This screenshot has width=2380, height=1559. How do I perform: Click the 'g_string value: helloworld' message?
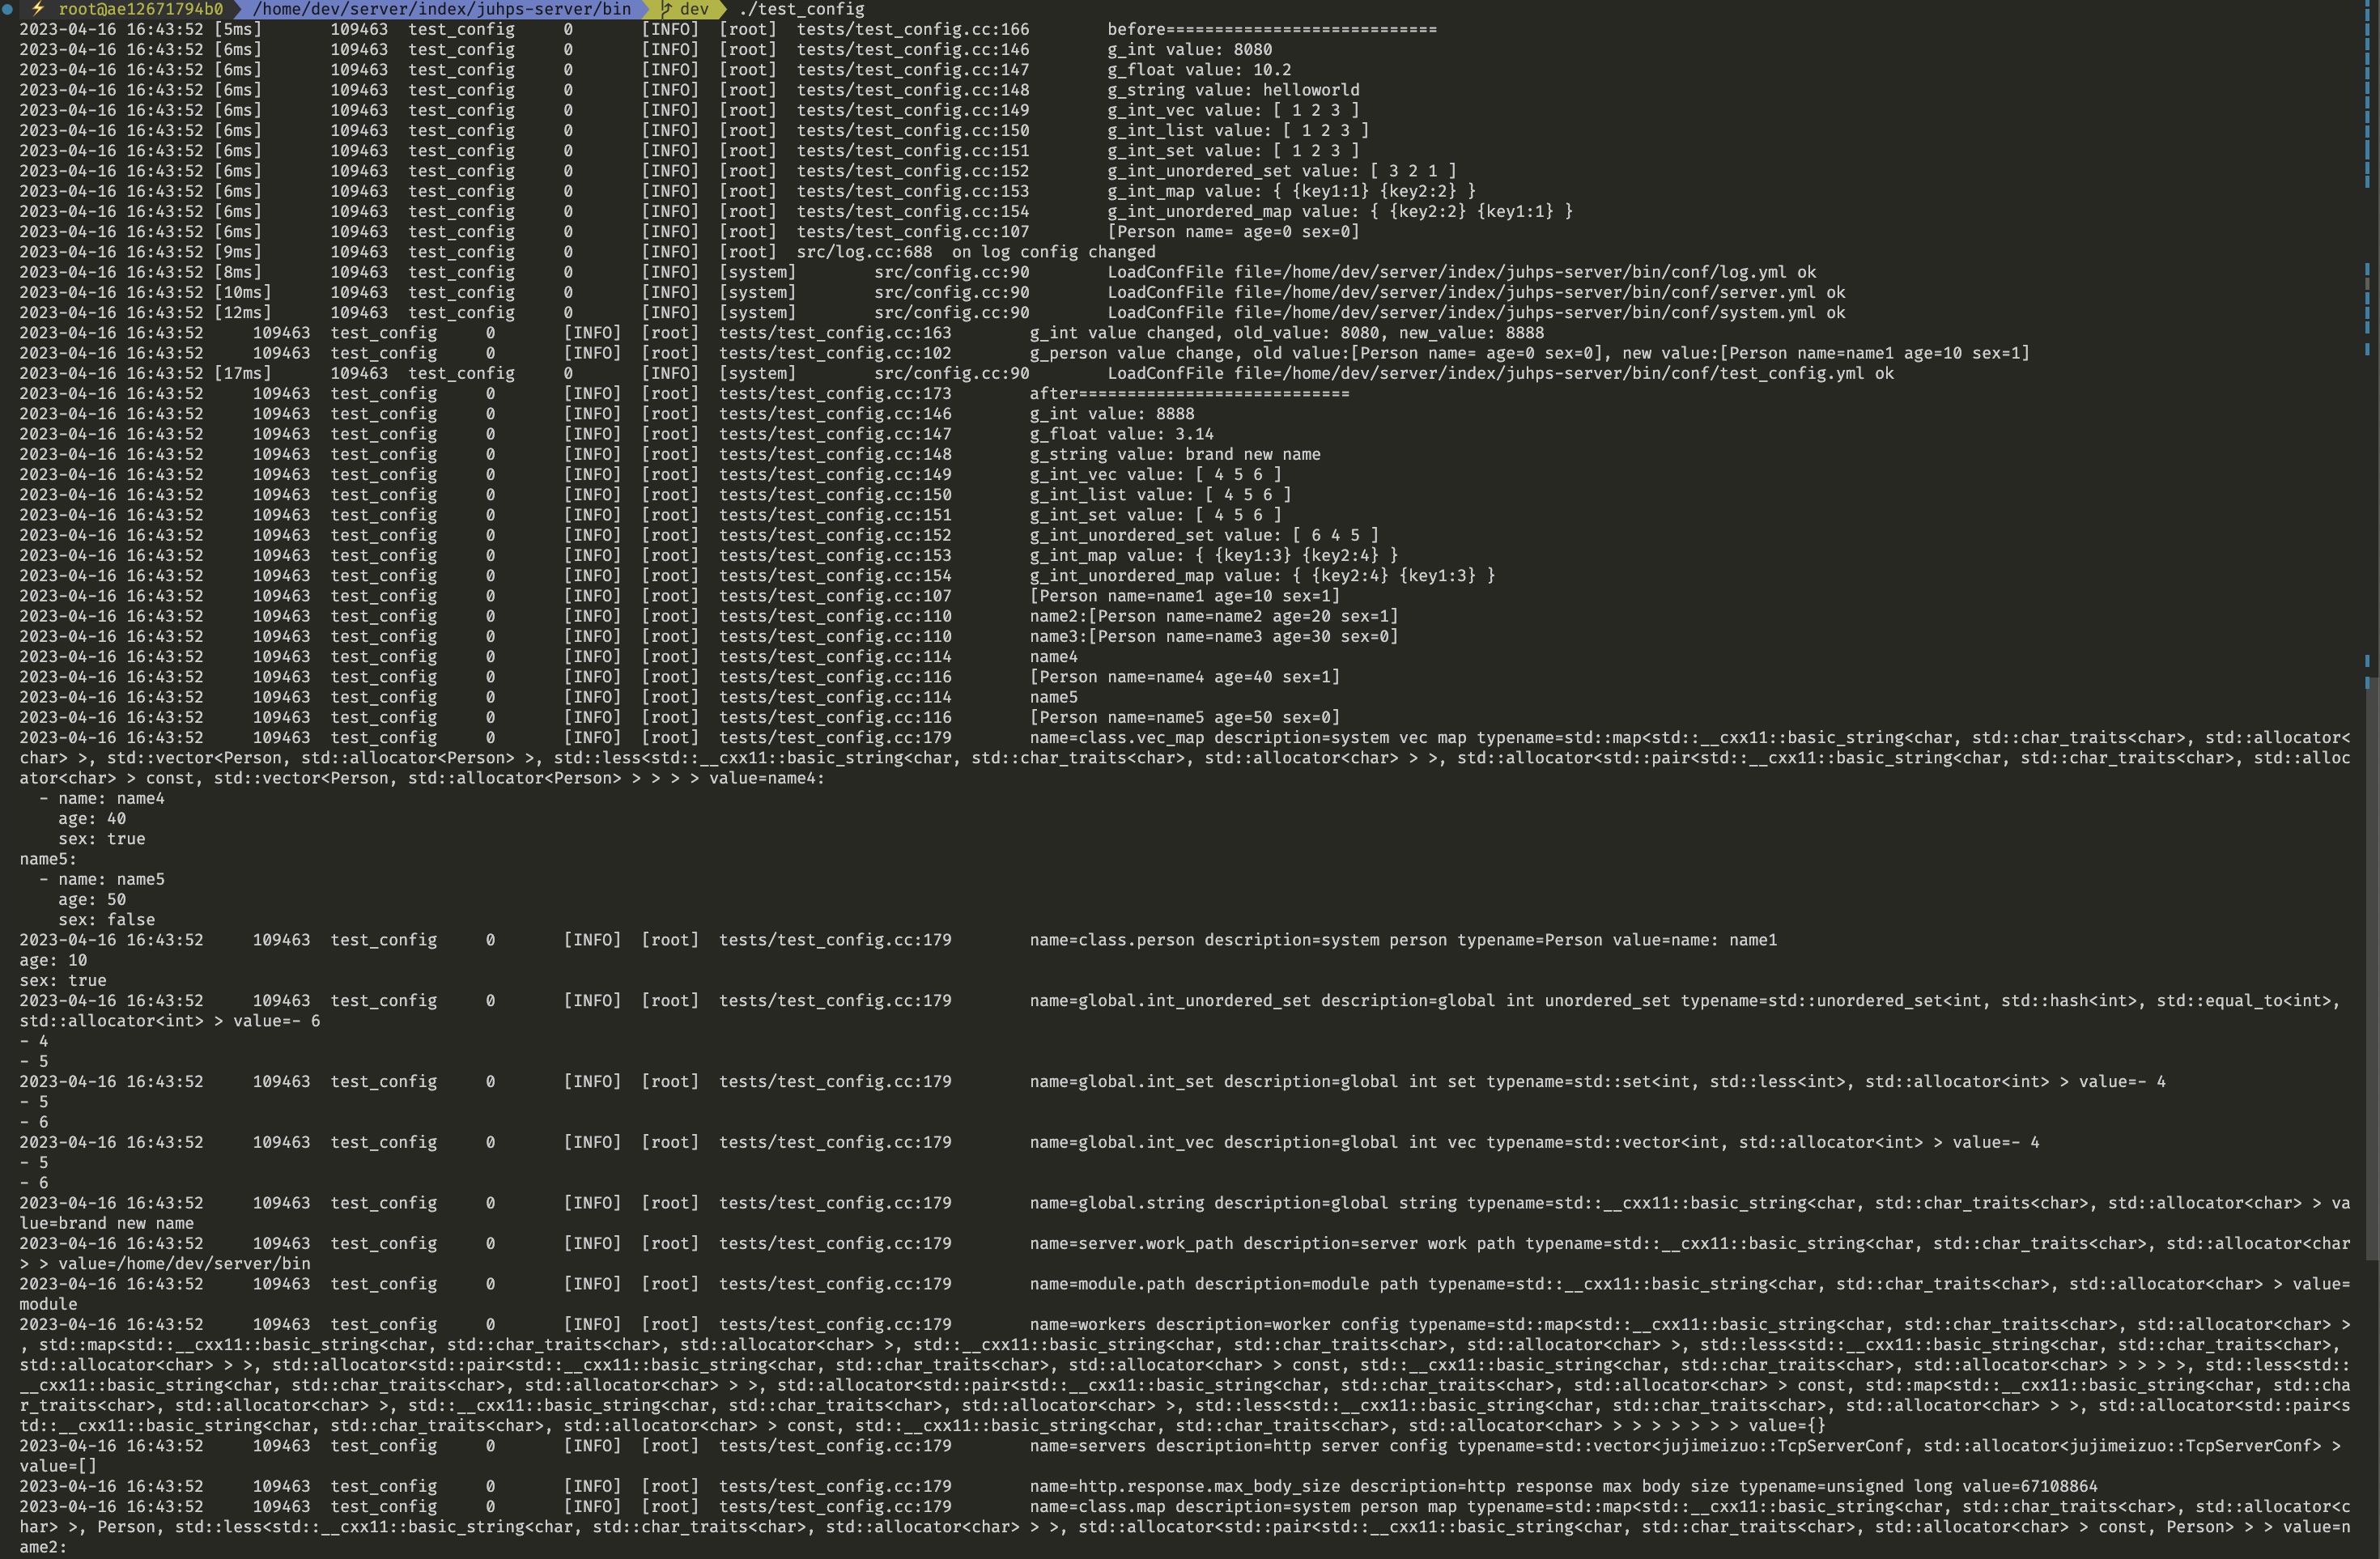click(x=1233, y=90)
